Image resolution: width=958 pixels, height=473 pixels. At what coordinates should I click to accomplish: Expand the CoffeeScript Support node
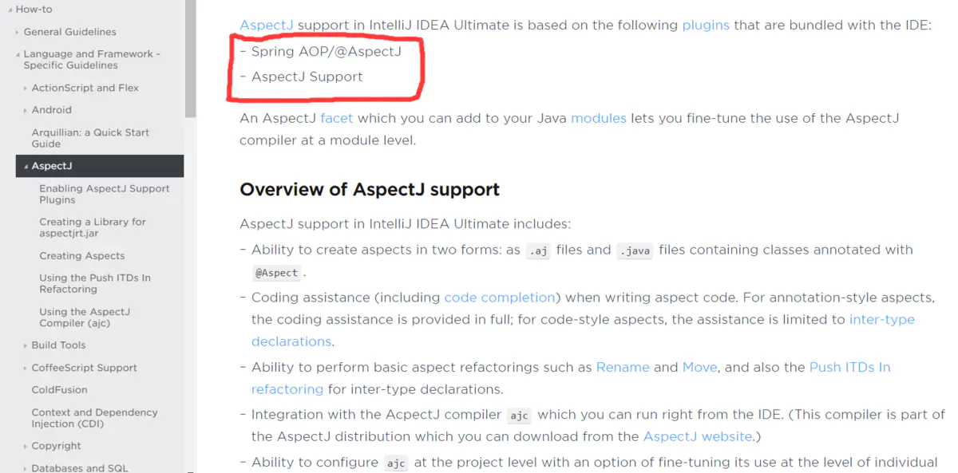pyautogui.click(x=26, y=368)
